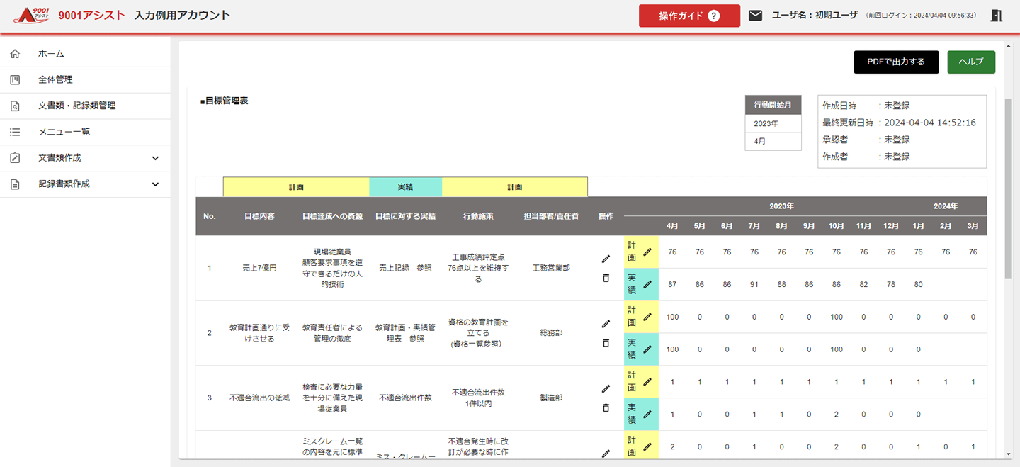
Task: Edit 実績 monthly values for row 2
Action: point(647,349)
